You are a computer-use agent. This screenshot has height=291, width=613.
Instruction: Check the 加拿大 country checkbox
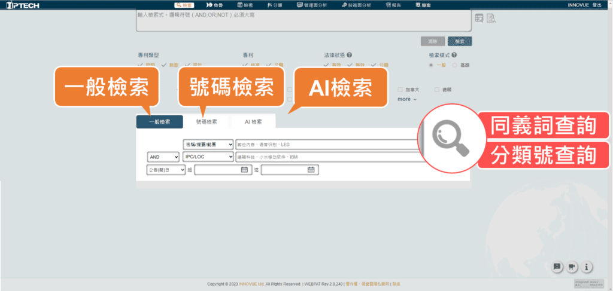coord(400,89)
